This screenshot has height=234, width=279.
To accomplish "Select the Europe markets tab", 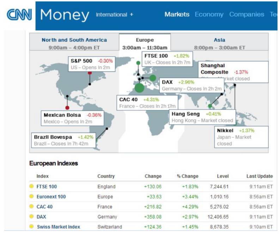I will pyautogui.click(x=145, y=42).
